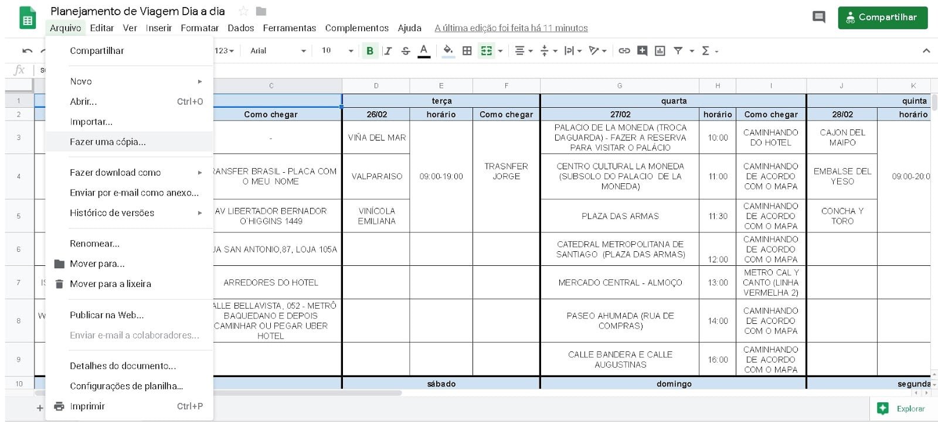Click Imprimir with the printer icon
Viewport: 938px width, 424px height.
(x=130, y=406)
